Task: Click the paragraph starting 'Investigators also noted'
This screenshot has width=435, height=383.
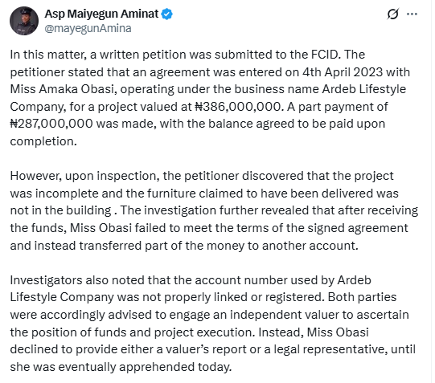Action: click(x=213, y=324)
